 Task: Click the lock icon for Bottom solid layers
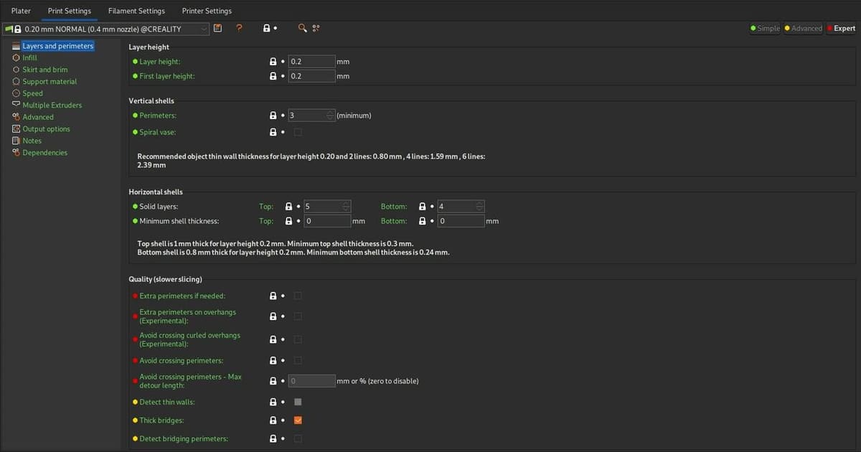point(423,207)
